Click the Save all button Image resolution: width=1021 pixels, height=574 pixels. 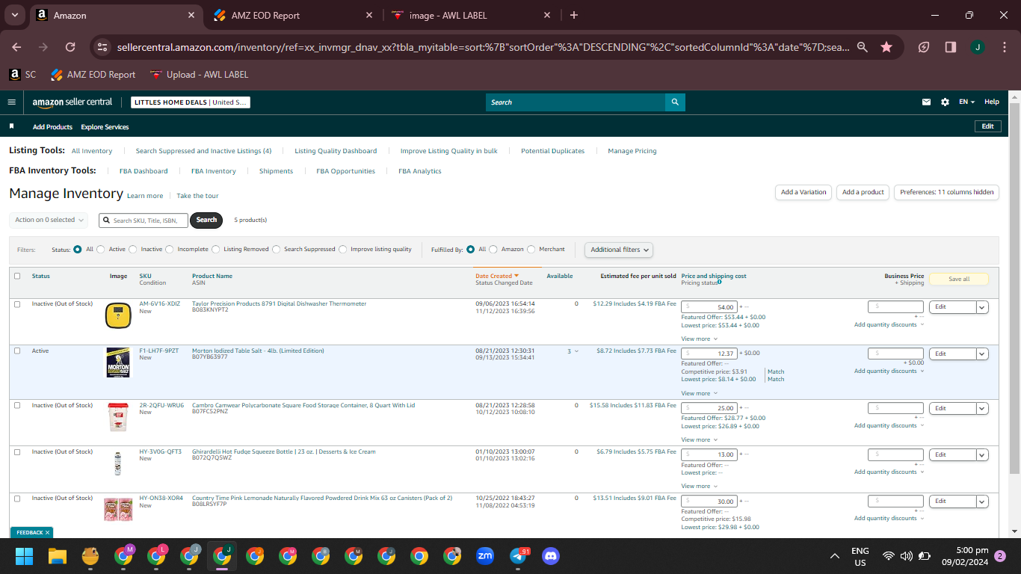pos(959,279)
